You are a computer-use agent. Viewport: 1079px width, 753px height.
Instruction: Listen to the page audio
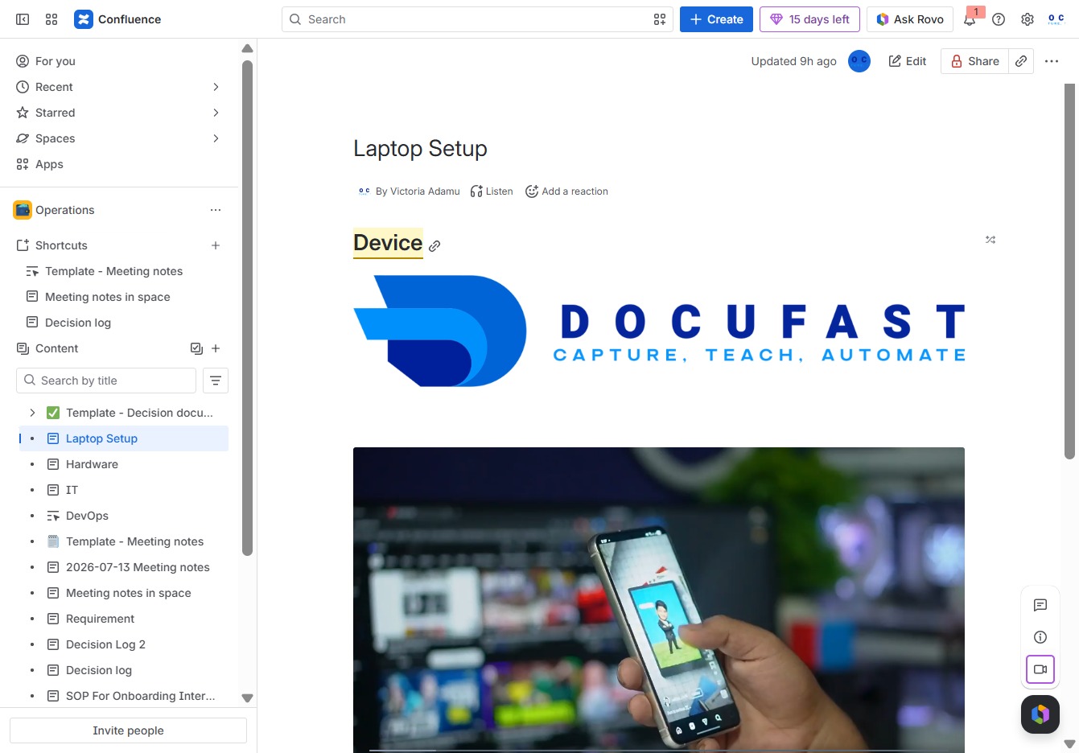pyautogui.click(x=492, y=191)
